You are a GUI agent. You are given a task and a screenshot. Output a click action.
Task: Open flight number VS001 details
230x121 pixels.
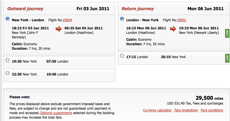tap(182, 20)
